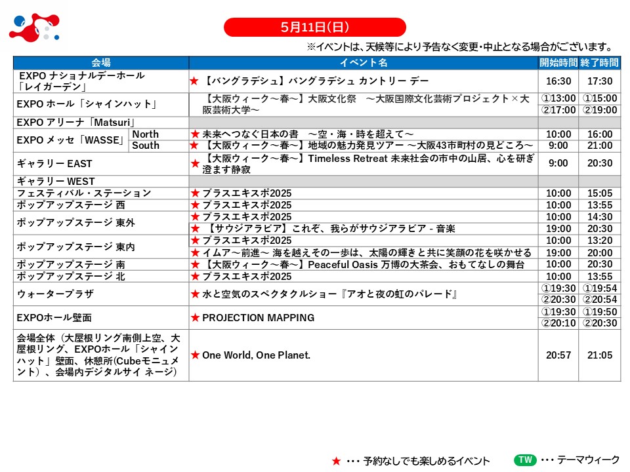The width and height of the screenshot is (630, 472).
Task: Select the ギャラリー WEST venue row
Action: [101, 182]
